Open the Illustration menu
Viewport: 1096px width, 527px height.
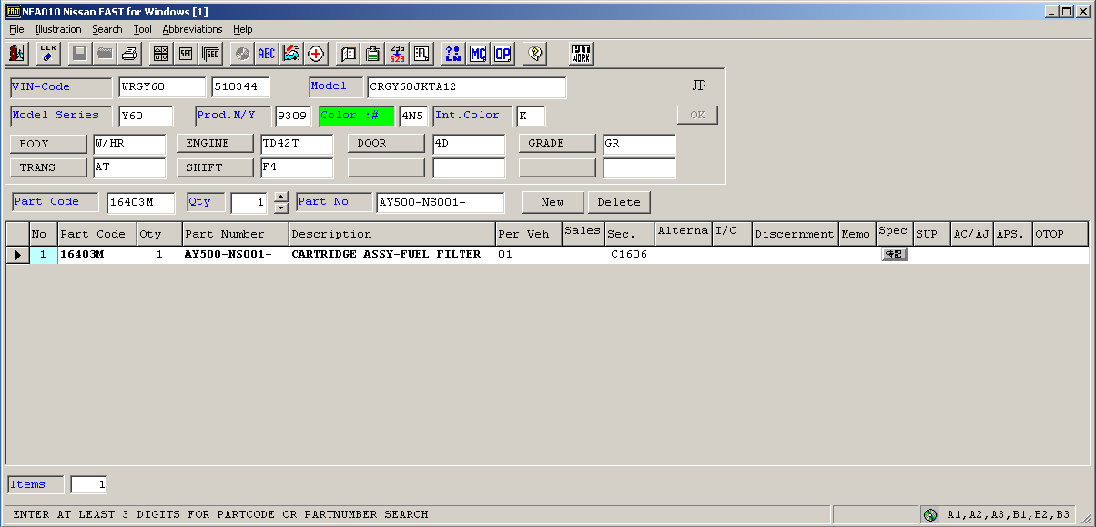pyautogui.click(x=58, y=29)
